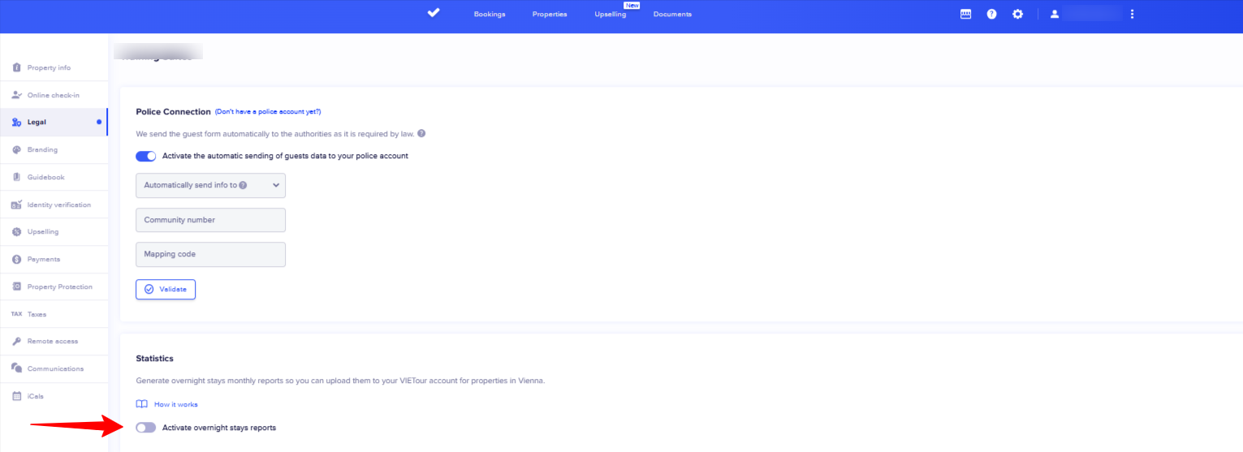The image size is (1243, 452).
Task: Disable automatic sending of guests data toggle
Action: tap(145, 156)
